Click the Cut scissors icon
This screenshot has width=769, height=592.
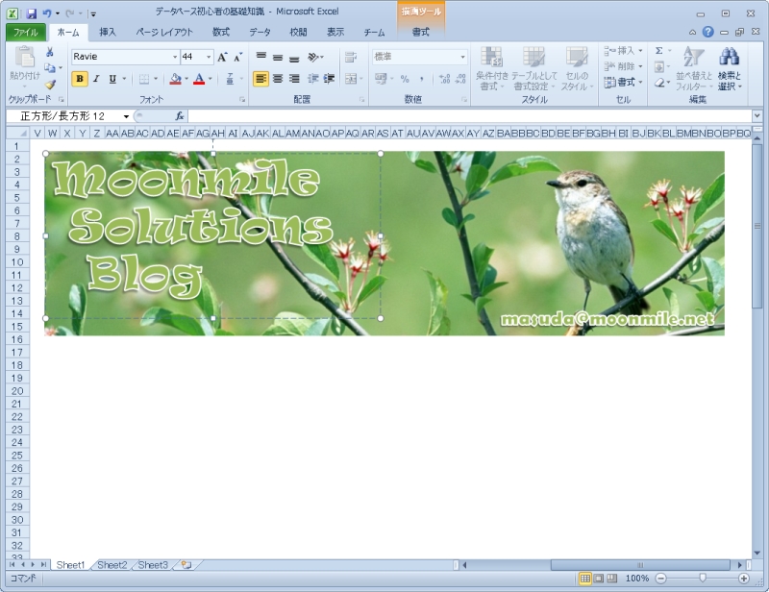pos(51,51)
